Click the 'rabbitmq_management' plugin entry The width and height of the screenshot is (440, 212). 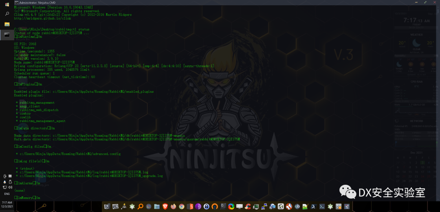[37, 103]
